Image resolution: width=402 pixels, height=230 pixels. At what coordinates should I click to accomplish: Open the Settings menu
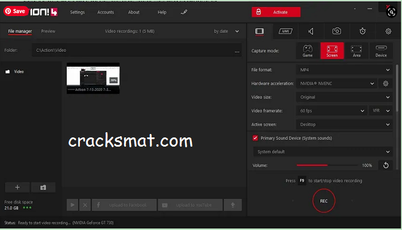point(78,12)
